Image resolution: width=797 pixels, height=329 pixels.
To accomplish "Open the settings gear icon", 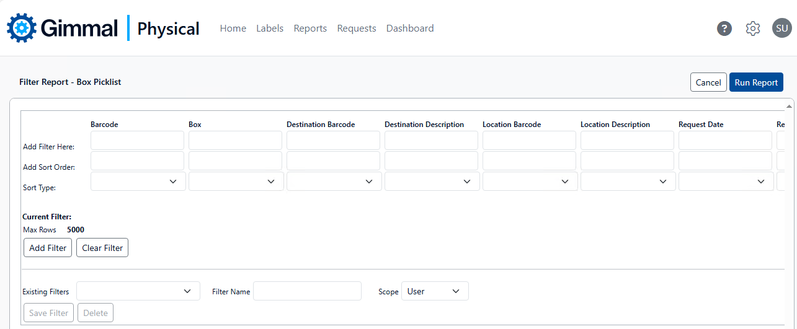I will coord(752,29).
